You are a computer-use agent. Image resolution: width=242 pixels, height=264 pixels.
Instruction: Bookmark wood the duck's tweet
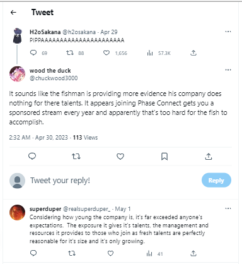click(x=164, y=157)
